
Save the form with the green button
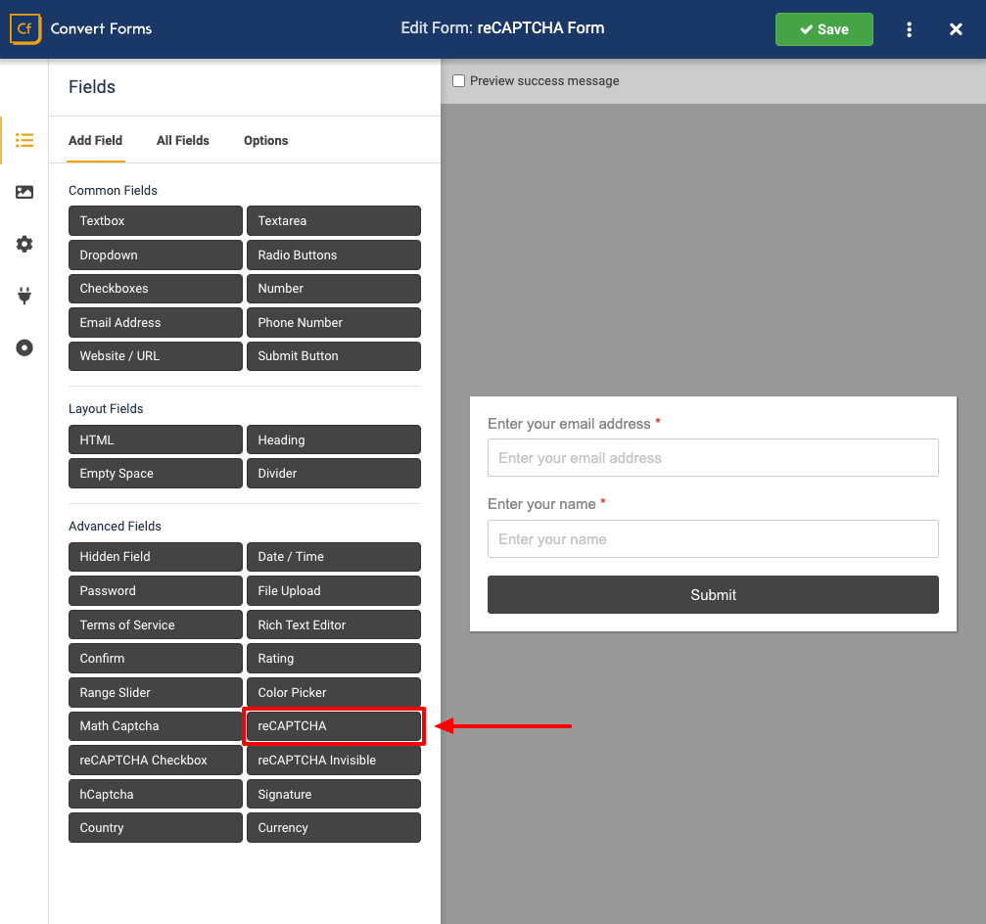point(823,29)
